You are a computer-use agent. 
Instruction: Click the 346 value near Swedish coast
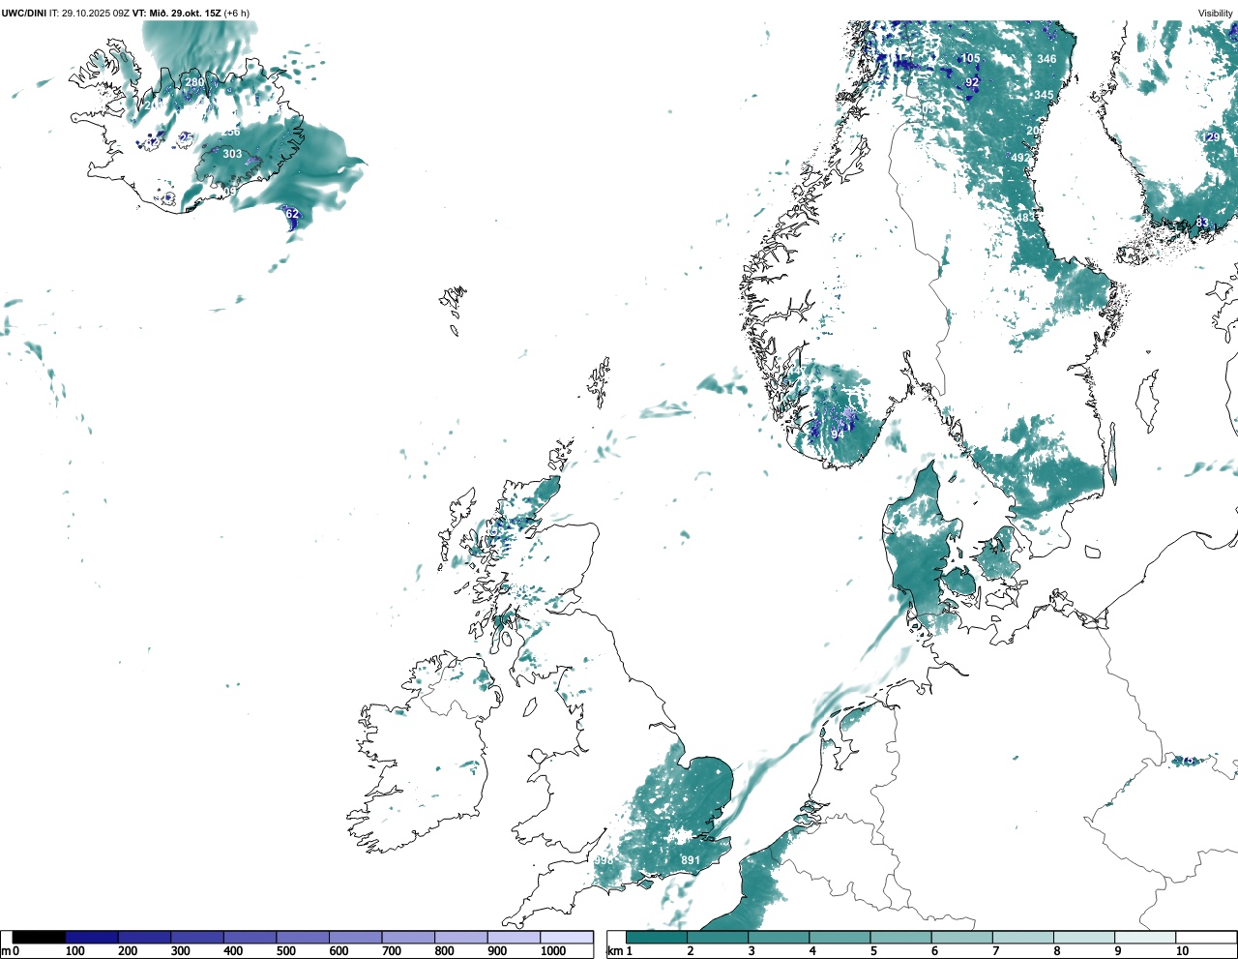click(1046, 59)
